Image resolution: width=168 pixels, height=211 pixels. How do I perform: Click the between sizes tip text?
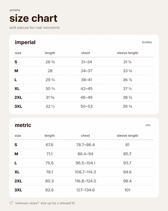[x=46, y=203]
